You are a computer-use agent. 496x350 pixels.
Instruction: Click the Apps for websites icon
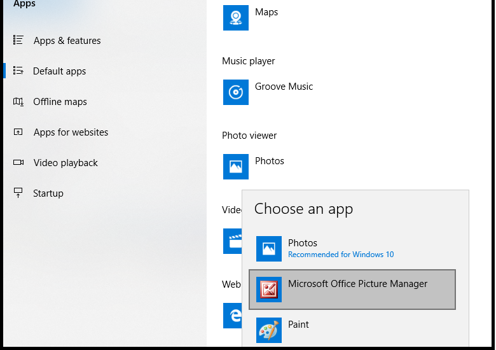[x=18, y=132]
